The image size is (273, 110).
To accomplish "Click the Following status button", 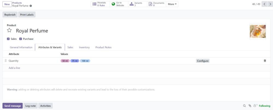I will click(x=265, y=106).
